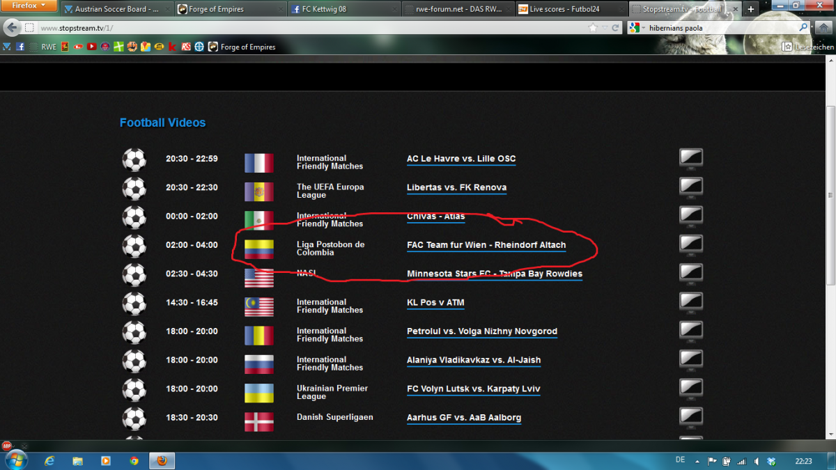Screen dimensions: 836x470
Task: Launch Google Chrome from the taskbar
Action: (134, 461)
